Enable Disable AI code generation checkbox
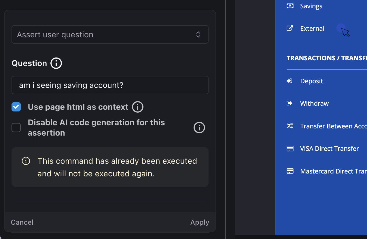 pos(16,127)
